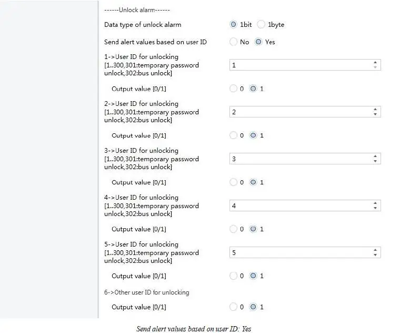The width and height of the screenshot is (410, 333).
Task: Set 4th user output value to 0
Action: [x=234, y=229]
